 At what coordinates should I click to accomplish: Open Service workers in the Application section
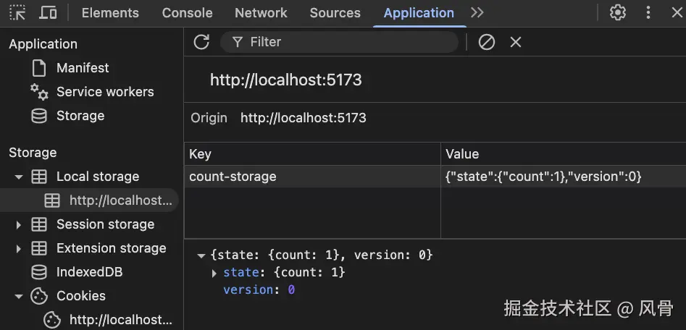point(104,92)
